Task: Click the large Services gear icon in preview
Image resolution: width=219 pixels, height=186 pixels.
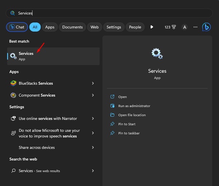Action: tap(157, 54)
